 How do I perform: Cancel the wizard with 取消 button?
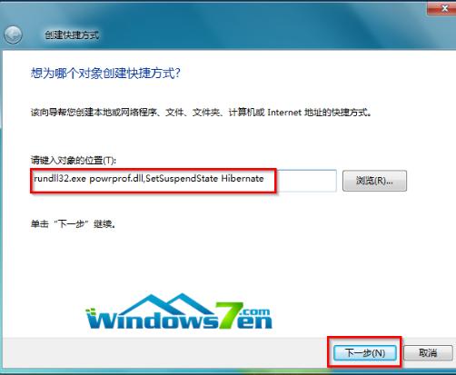[x=428, y=352]
